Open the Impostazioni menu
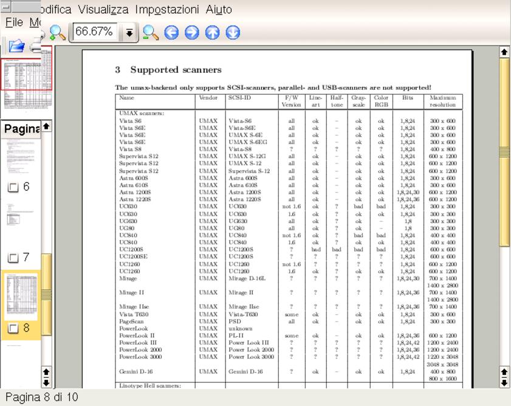511x406 pixels. [166, 10]
